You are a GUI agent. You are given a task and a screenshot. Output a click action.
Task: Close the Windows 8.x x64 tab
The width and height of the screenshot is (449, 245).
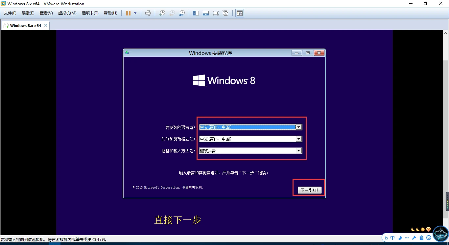pyautogui.click(x=46, y=25)
